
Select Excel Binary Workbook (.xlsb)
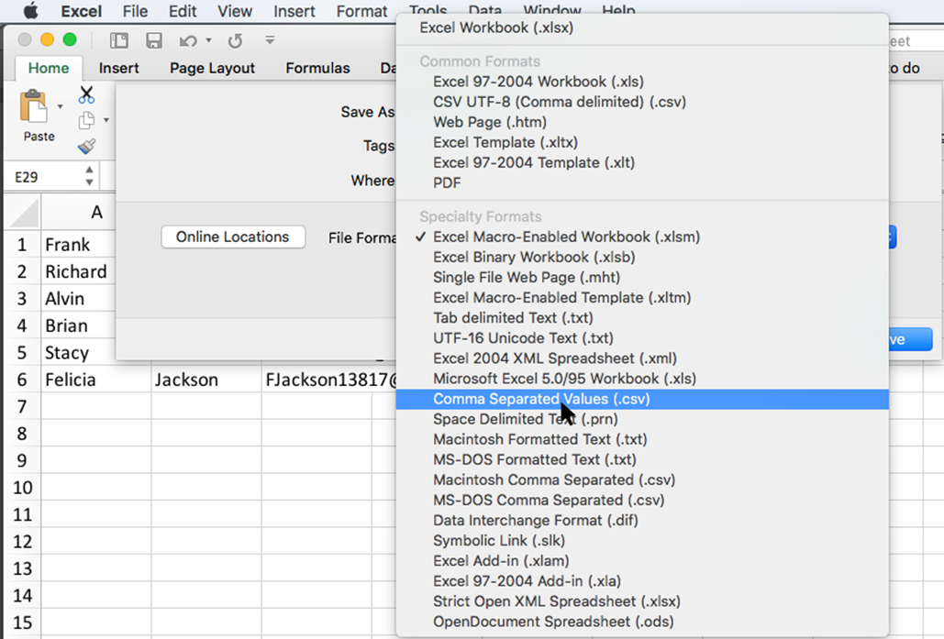point(642,257)
